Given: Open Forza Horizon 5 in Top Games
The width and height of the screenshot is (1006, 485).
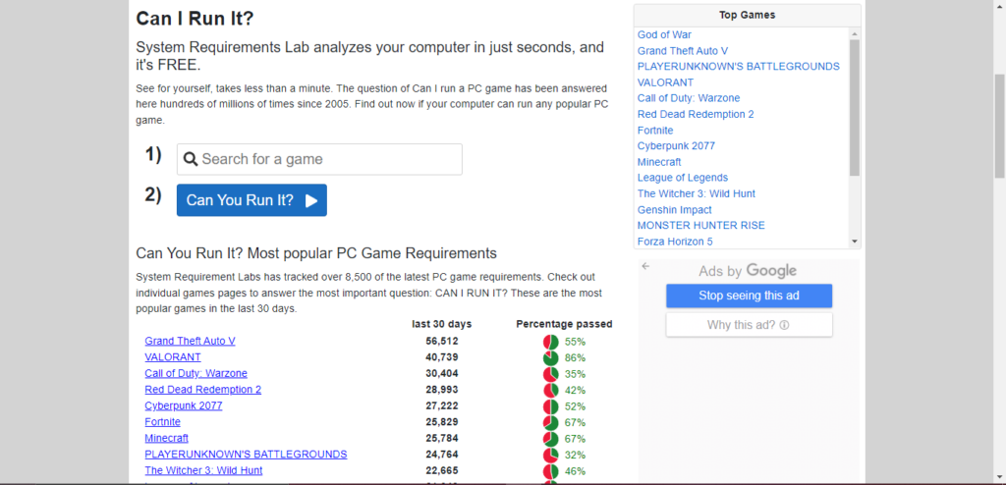Looking at the screenshot, I should click(675, 242).
